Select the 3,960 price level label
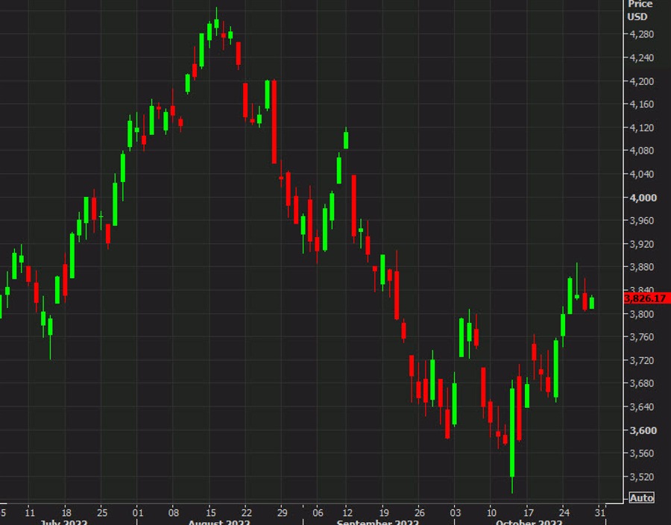Image resolution: width=671 pixels, height=525 pixels. click(642, 221)
